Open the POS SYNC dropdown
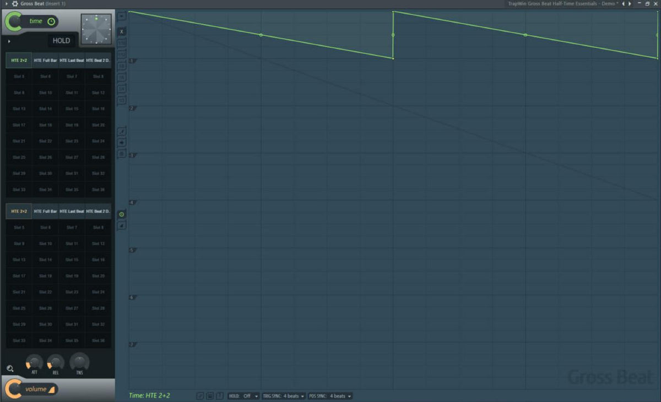 [330, 396]
